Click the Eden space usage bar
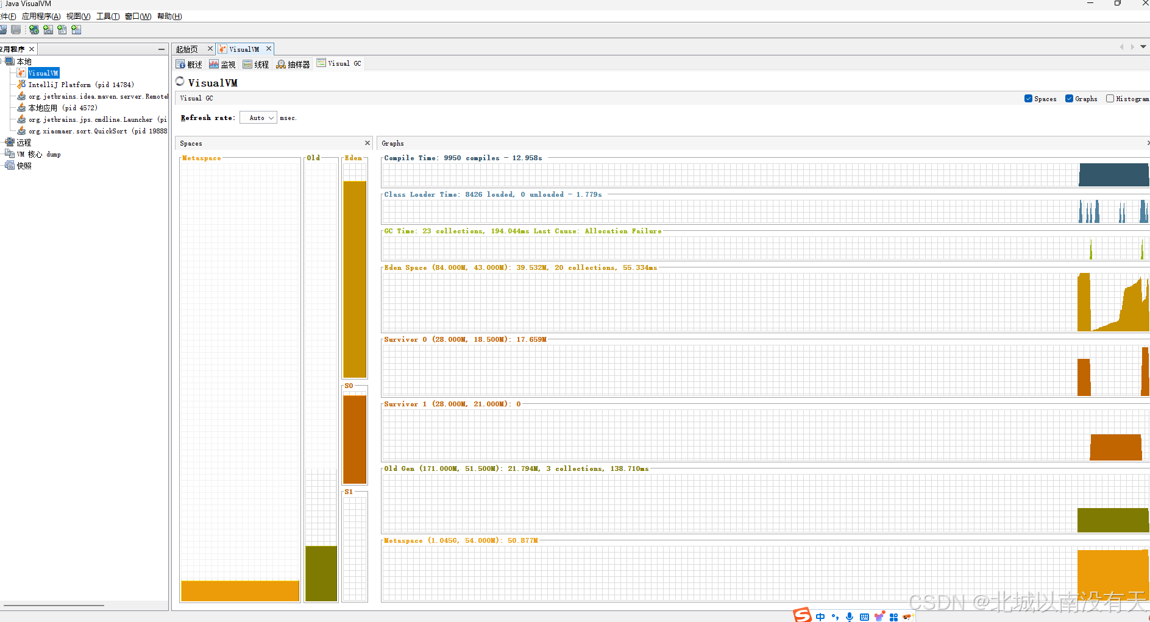 (x=355, y=279)
